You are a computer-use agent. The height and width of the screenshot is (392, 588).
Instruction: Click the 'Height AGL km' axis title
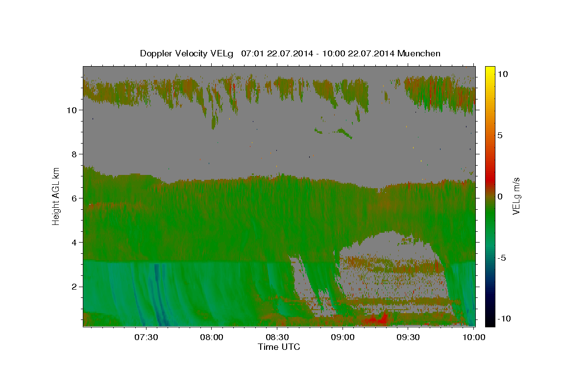click(56, 196)
